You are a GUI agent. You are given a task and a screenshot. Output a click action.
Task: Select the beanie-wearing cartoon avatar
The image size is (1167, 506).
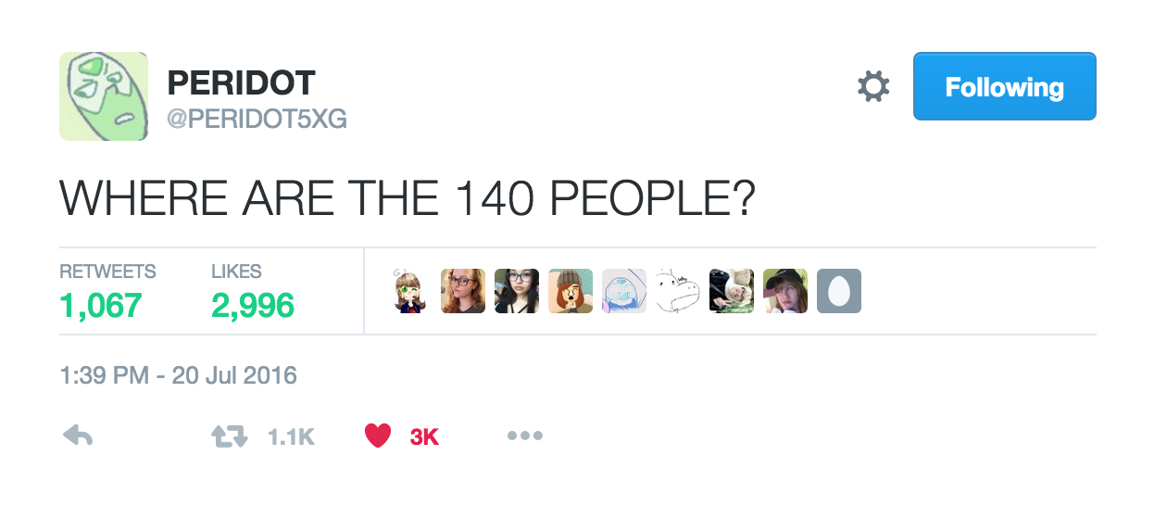[x=571, y=291]
